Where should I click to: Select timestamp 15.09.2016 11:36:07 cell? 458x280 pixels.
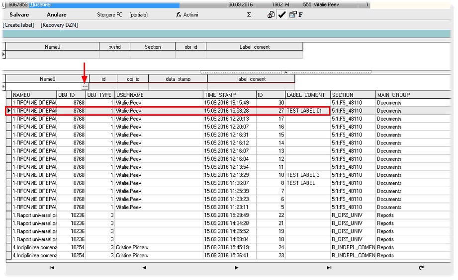pos(230,183)
